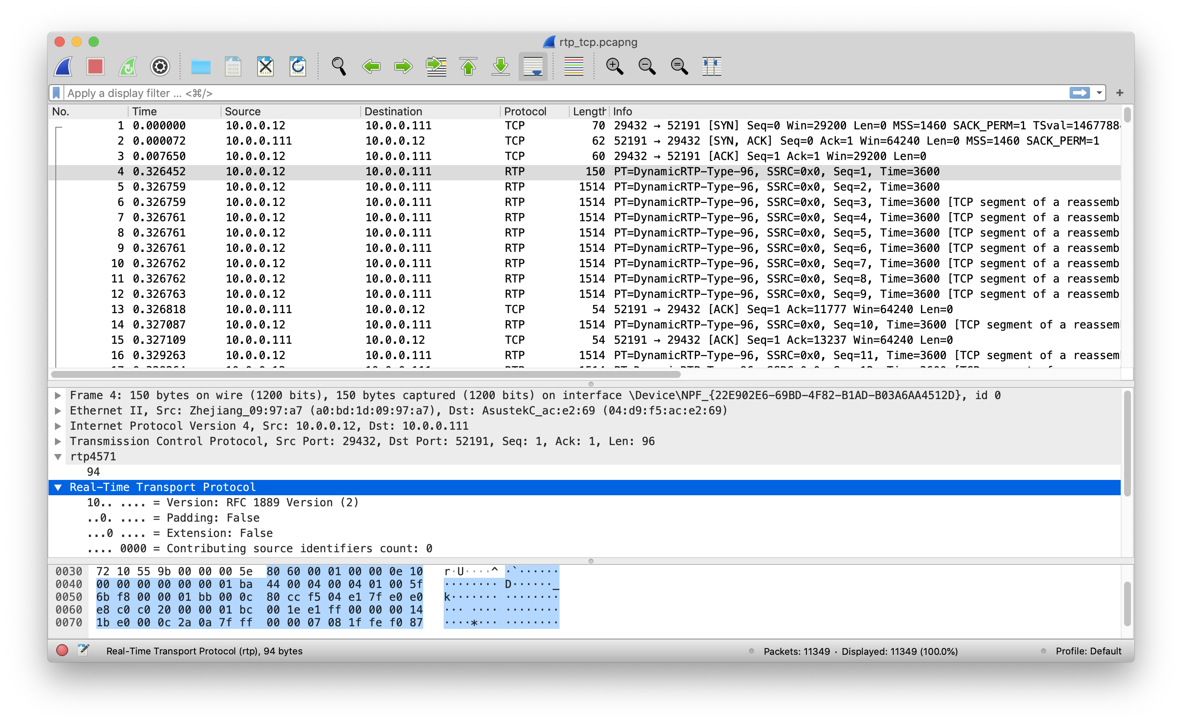The image size is (1182, 725).
Task: Click the find packet magnifier icon
Action: click(339, 66)
